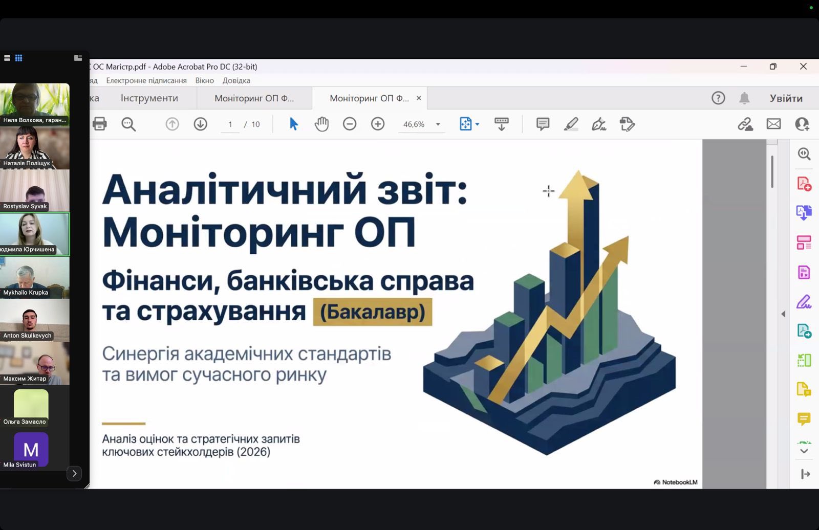
Task: Show more participants with right chevron
Action: click(74, 474)
